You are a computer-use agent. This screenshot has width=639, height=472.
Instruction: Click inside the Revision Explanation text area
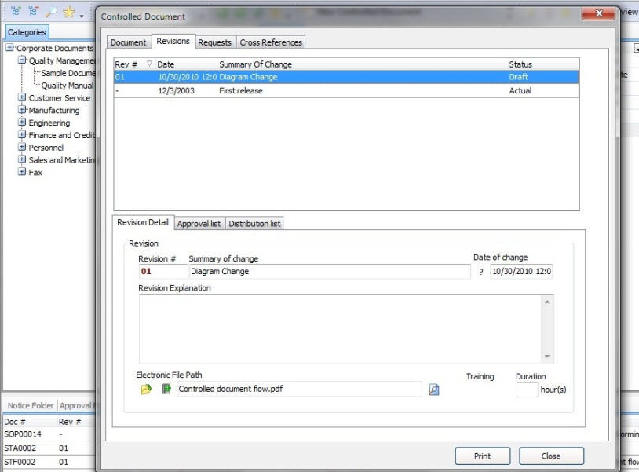coord(340,328)
